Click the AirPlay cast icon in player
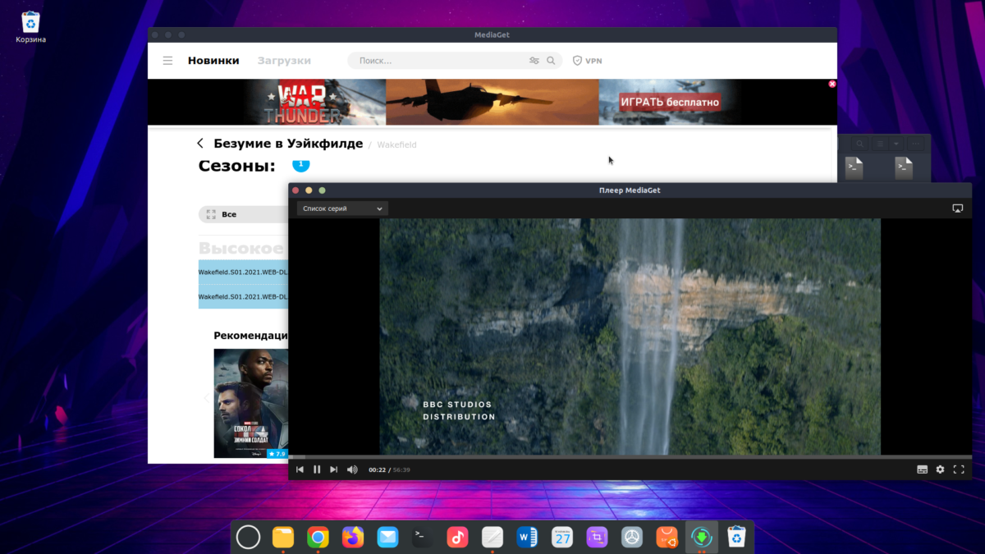 [x=957, y=208]
